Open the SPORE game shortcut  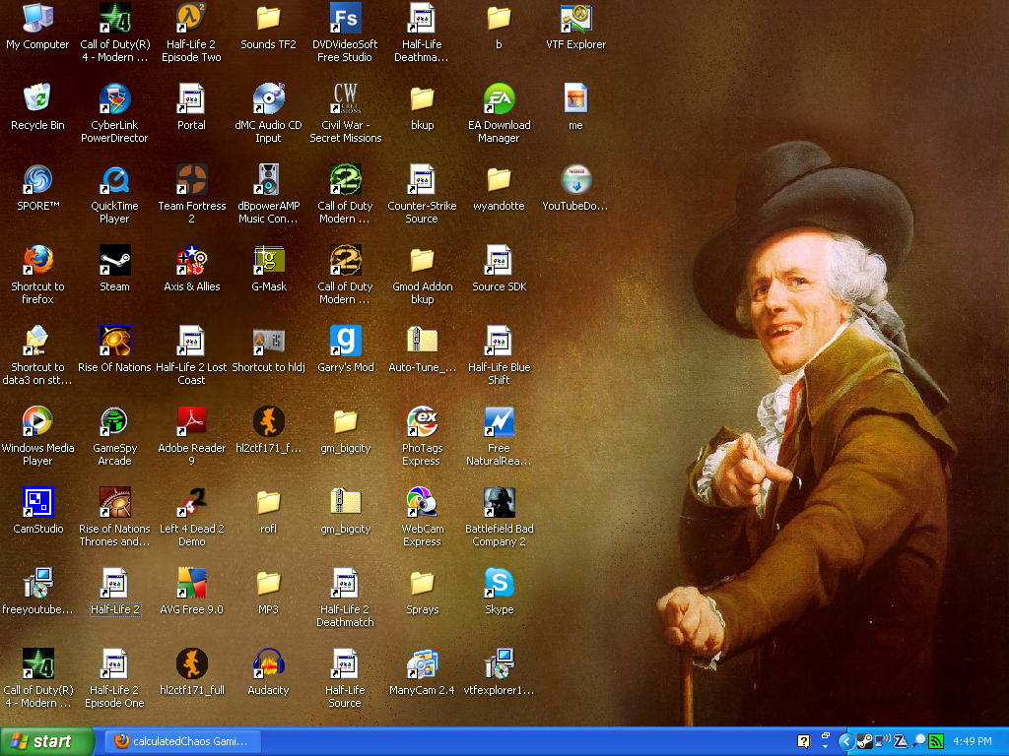pyautogui.click(x=37, y=180)
